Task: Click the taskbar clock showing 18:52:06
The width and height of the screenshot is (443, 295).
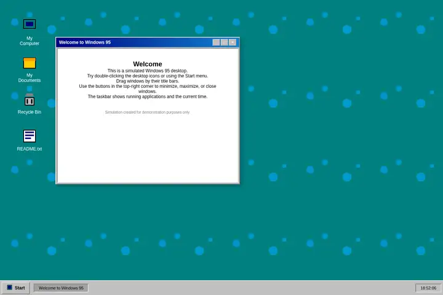Action: (x=428, y=288)
